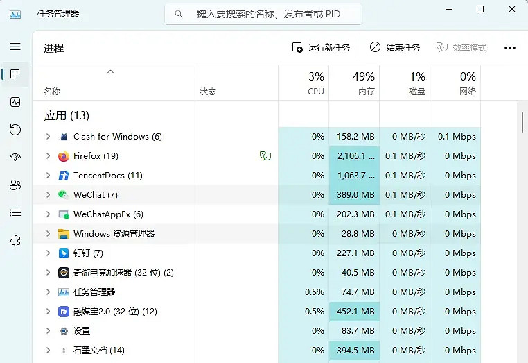528x363 pixels.
Task: Open the Services page puzzle icon
Action: pyautogui.click(x=15, y=241)
